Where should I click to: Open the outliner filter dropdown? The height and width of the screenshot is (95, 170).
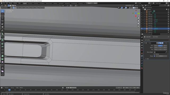[165, 6]
